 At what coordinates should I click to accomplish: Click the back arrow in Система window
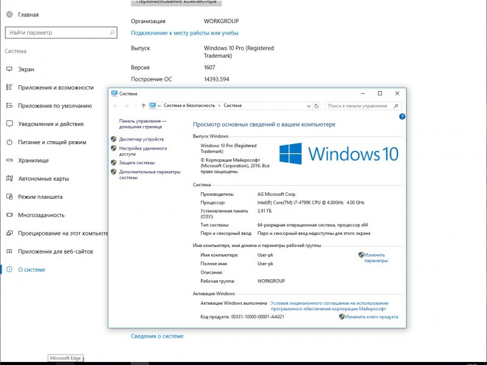tap(116, 106)
